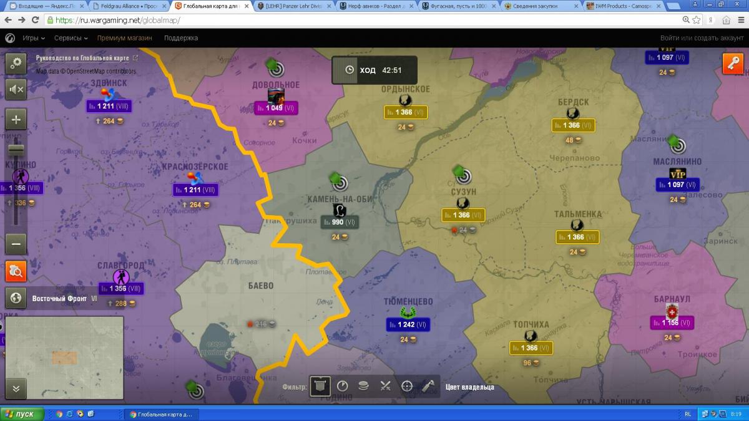749x421 pixels.
Task: Zoom out with the minus button
Action: (x=16, y=243)
